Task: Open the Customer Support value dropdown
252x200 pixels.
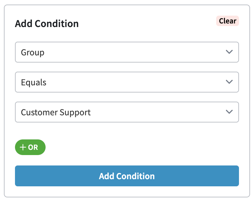Action: click(x=127, y=112)
